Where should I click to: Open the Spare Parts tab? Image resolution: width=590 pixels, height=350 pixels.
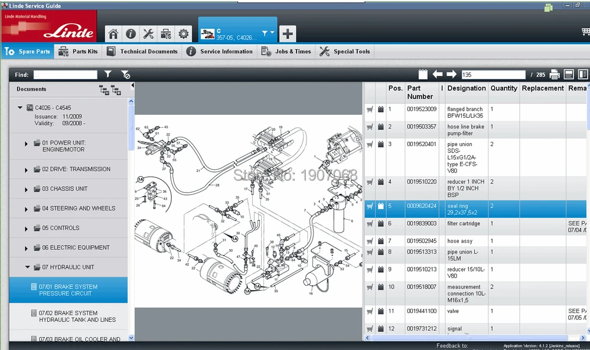pos(28,51)
